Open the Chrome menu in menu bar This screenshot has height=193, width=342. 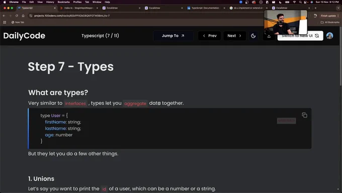click(x=14, y=2)
